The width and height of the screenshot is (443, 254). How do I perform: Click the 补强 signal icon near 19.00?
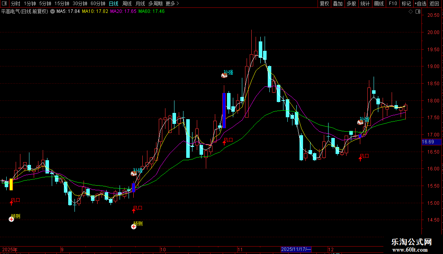tap(224, 75)
